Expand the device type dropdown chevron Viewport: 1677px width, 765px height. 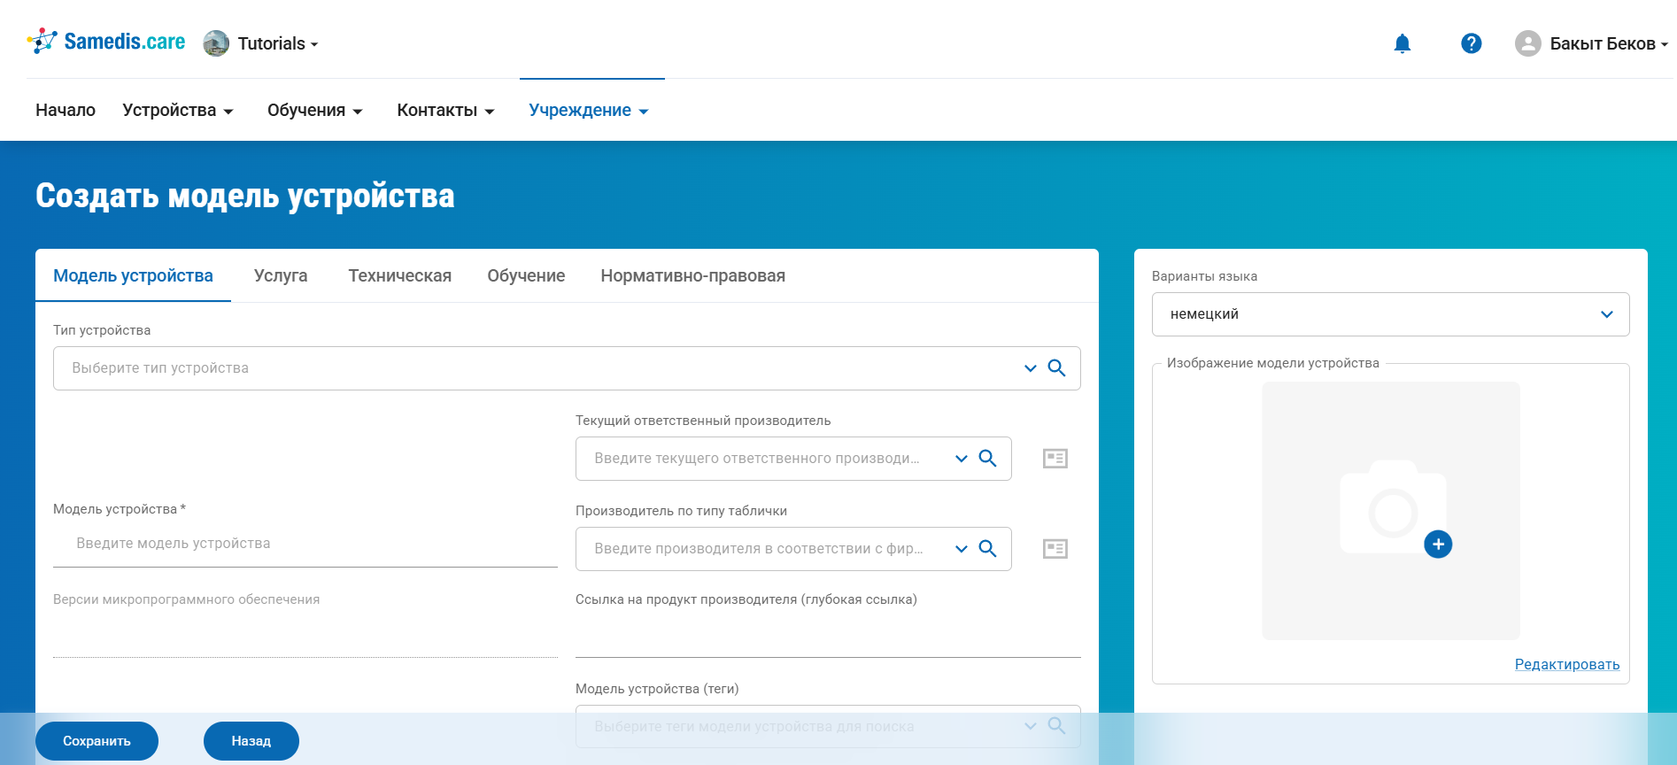[1030, 368]
